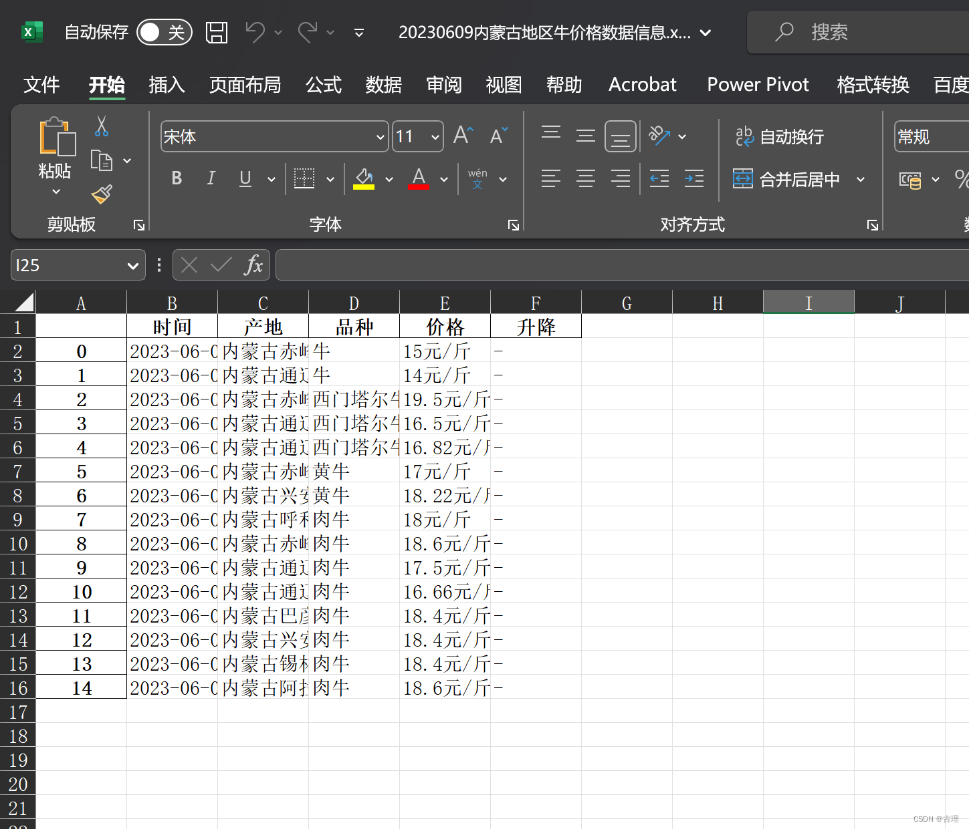
Task: Click the 自动换行 wrap text button
Action: 780,136
